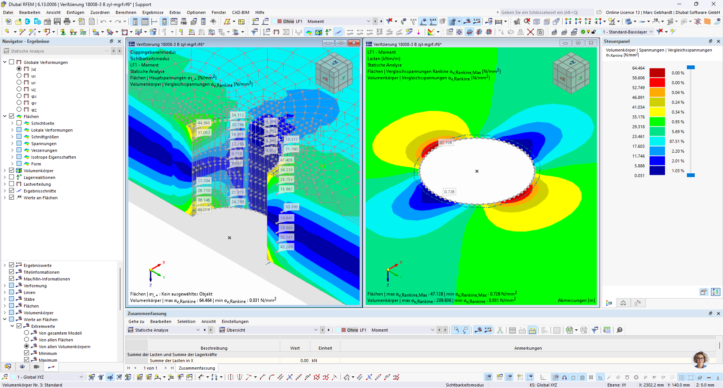Select the Von gesamtem Modell radio button
The image size is (723, 388).
coord(27,333)
